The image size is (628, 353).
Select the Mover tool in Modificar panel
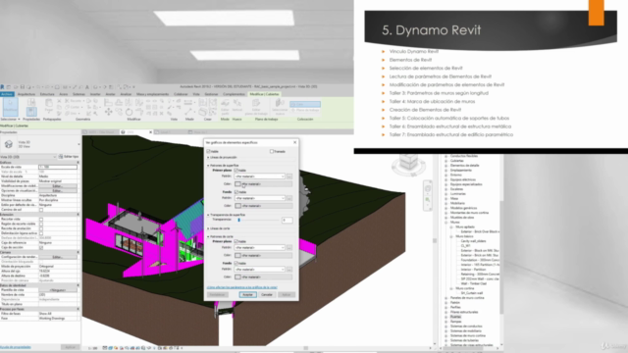tap(109, 112)
